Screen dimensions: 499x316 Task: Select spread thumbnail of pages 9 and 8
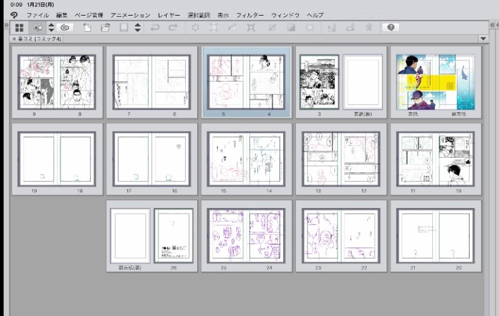[x=57, y=82]
